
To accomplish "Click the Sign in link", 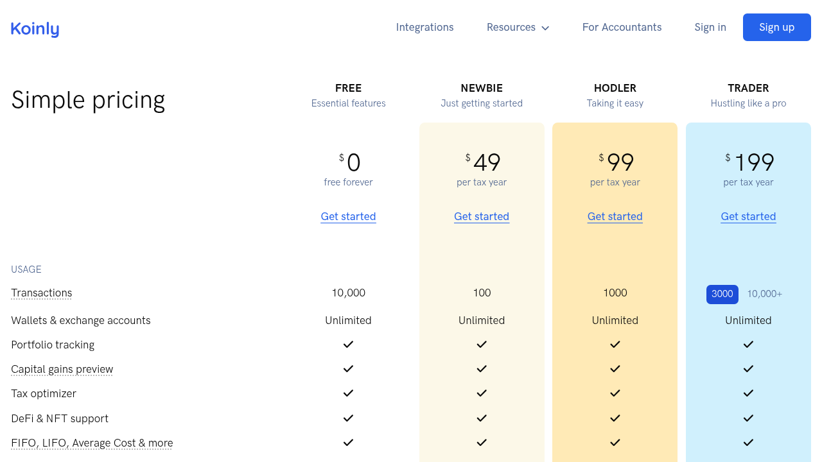I will 710,27.
